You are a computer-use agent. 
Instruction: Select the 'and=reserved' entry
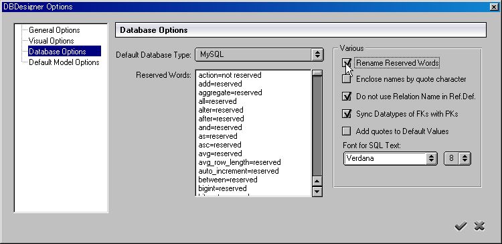(220, 127)
